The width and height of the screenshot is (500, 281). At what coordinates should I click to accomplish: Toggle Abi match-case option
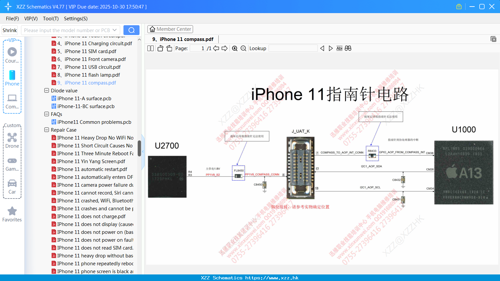pos(339,48)
